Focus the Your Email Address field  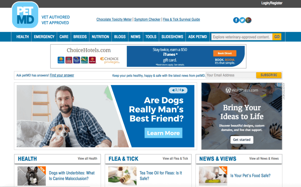click(x=231, y=75)
